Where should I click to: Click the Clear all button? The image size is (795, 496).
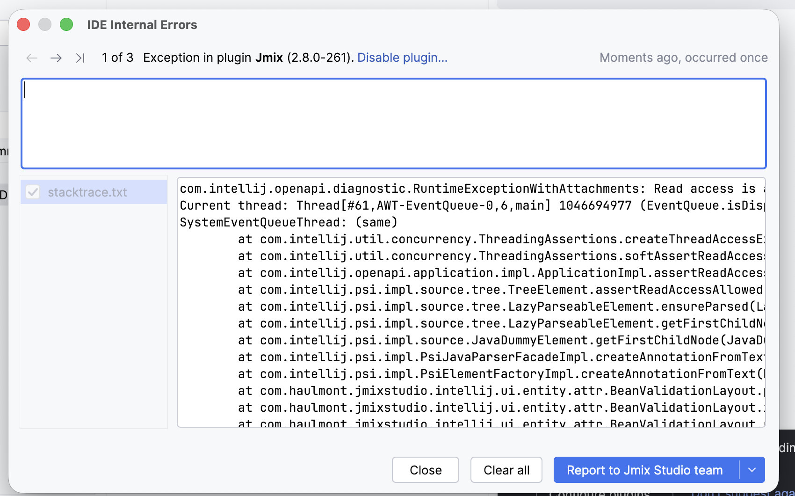(x=506, y=470)
